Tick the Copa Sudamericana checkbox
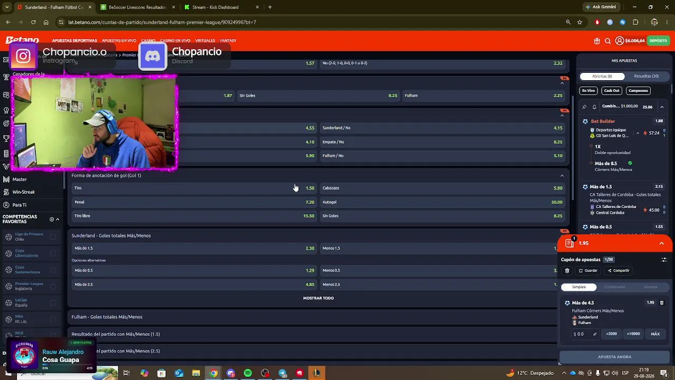The height and width of the screenshot is (380, 675). tap(53, 270)
